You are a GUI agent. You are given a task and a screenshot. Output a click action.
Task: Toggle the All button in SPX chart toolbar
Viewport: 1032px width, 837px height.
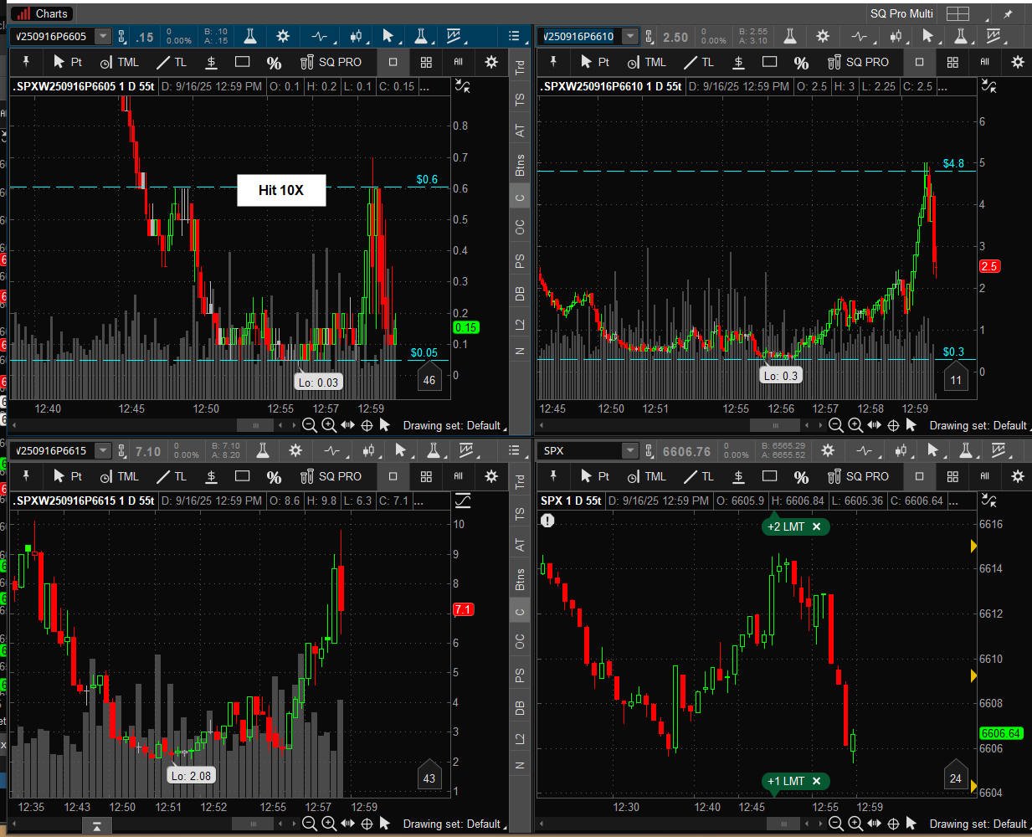984,476
